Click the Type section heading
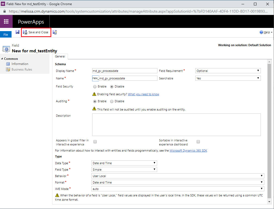This screenshot has height=209, width=274. (58, 156)
